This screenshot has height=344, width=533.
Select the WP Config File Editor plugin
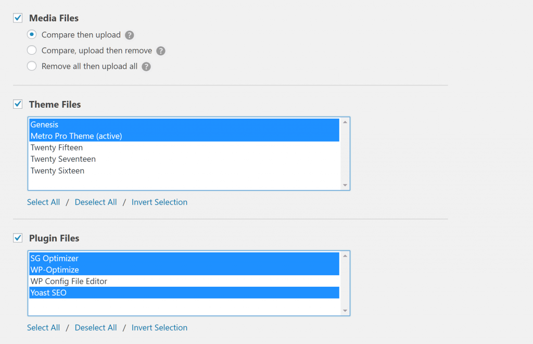(x=68, y=281)
